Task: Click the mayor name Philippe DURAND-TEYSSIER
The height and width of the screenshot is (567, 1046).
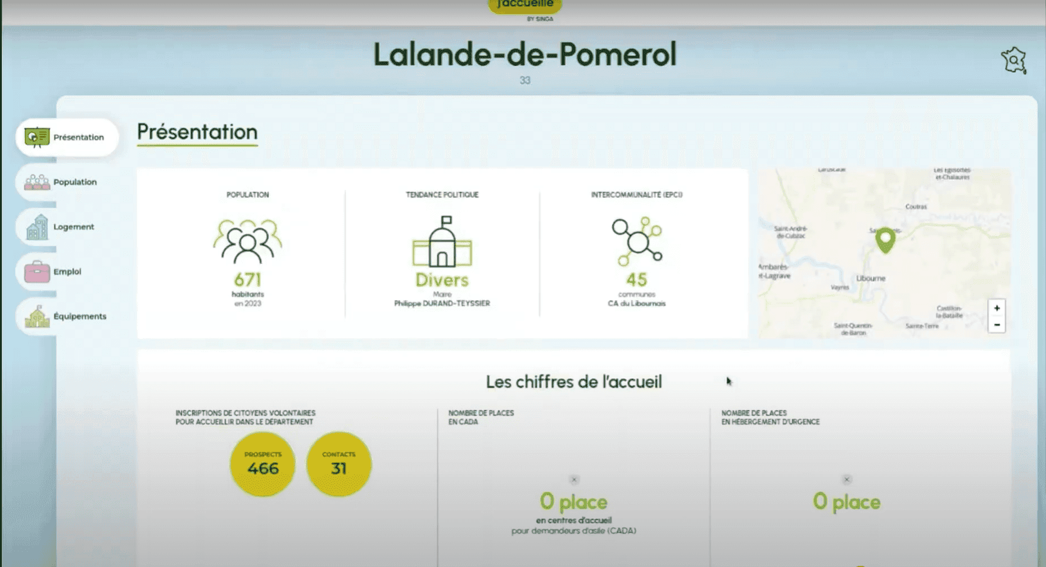Action: tap(442, 303)
